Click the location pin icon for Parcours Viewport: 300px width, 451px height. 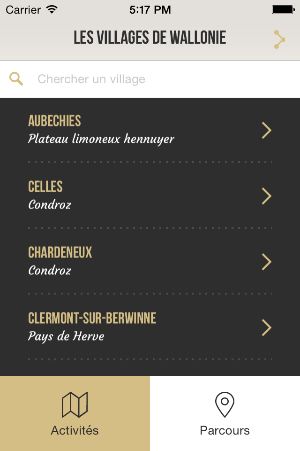tap(225, 404)
